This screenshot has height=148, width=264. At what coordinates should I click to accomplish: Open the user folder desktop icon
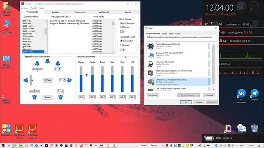tap(7, 6)
